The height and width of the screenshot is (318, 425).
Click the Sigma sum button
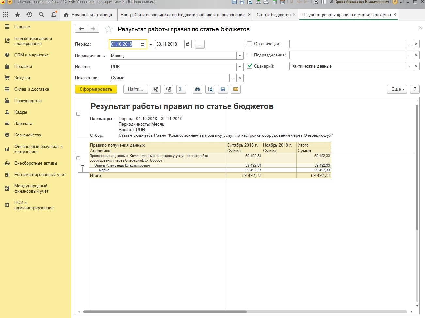(x=181, y=89)
